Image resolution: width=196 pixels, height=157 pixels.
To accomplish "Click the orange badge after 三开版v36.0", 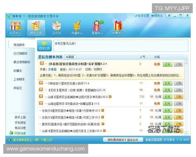I will tap(104, 131).
